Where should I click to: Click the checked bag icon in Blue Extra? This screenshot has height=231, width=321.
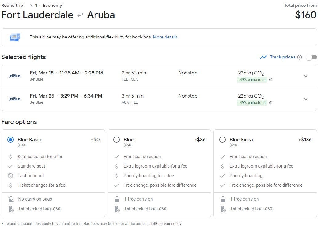223,209
